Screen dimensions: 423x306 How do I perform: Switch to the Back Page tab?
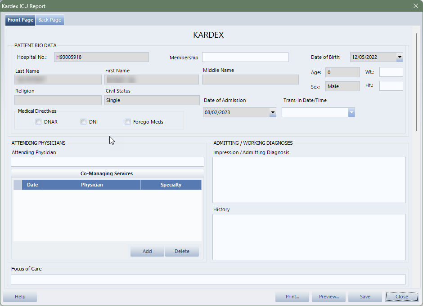coord(49,20)
